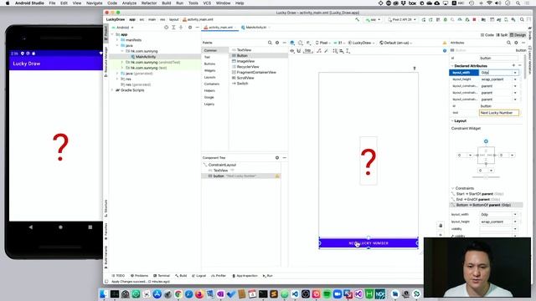Click the Palette search magnifier icon
This screenshot has width=536, height=301.
[x=270, y=43]
